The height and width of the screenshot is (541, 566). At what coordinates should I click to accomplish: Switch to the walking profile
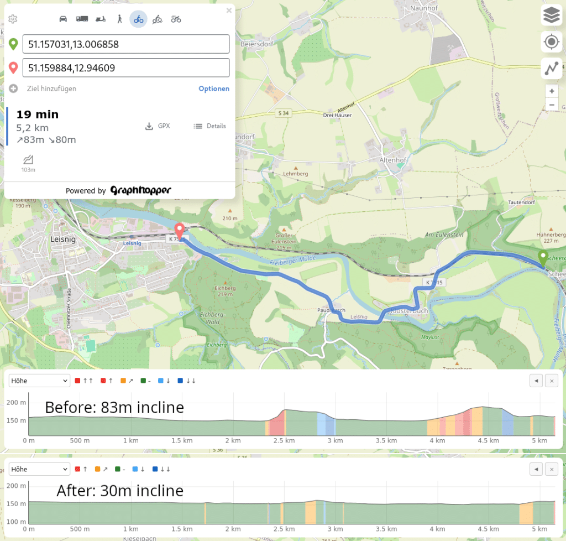119,19
